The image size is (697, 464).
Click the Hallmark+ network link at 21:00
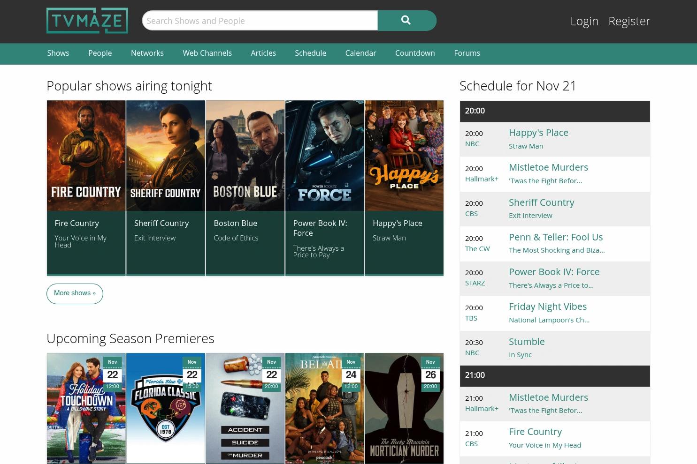coord(482,409)
